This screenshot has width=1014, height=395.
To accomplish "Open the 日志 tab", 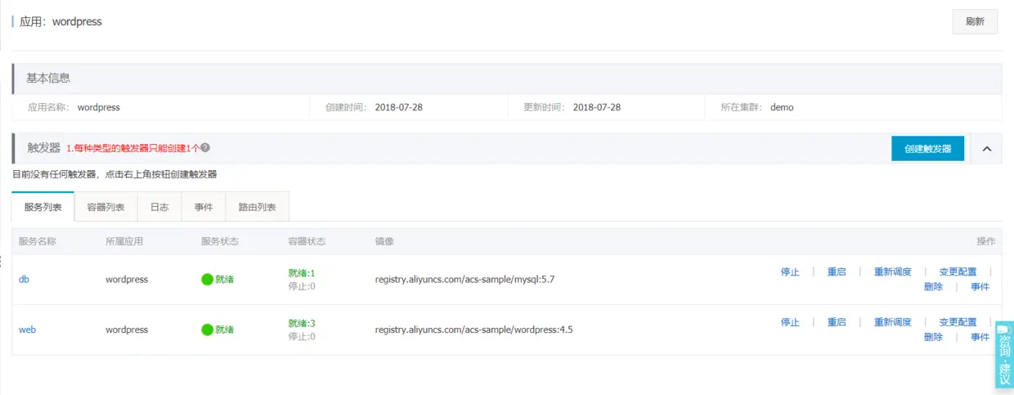I will click(159, 207).
